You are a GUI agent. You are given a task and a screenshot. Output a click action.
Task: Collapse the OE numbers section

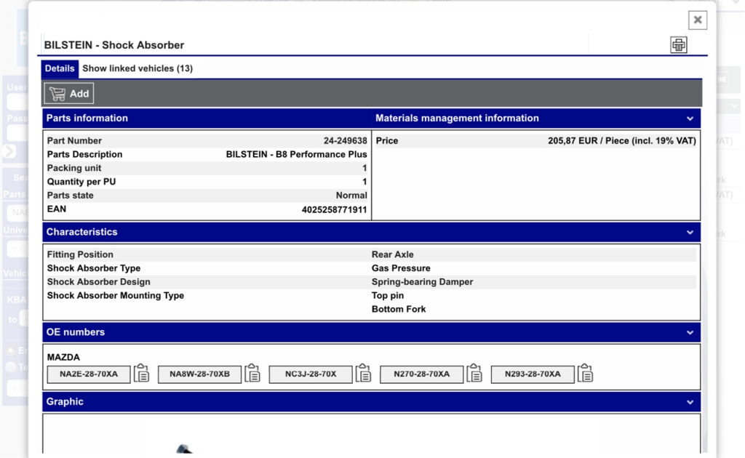[x=690, y=333]
